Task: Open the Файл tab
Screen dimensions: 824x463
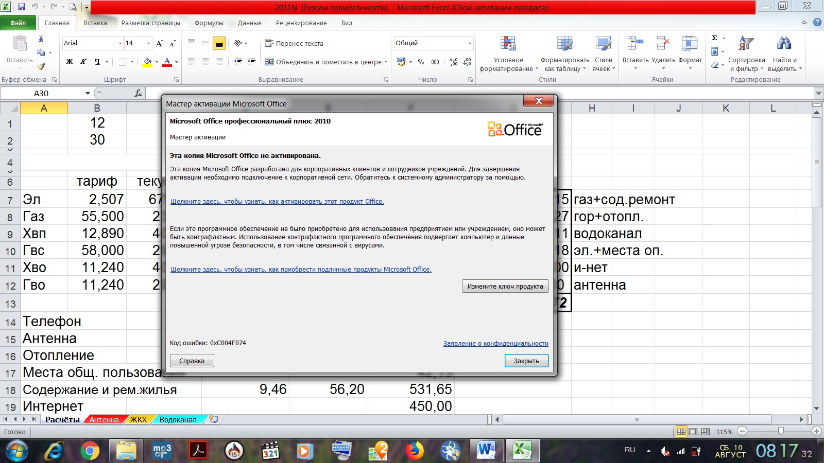Action: (18, 23)
